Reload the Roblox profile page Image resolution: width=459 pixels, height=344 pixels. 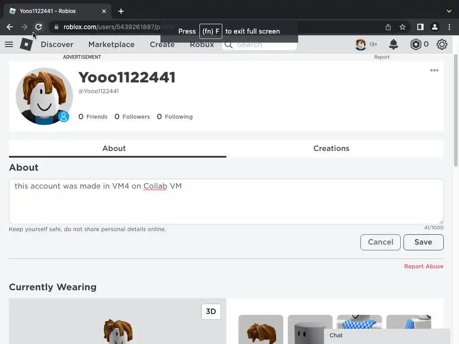click(39, 27)
